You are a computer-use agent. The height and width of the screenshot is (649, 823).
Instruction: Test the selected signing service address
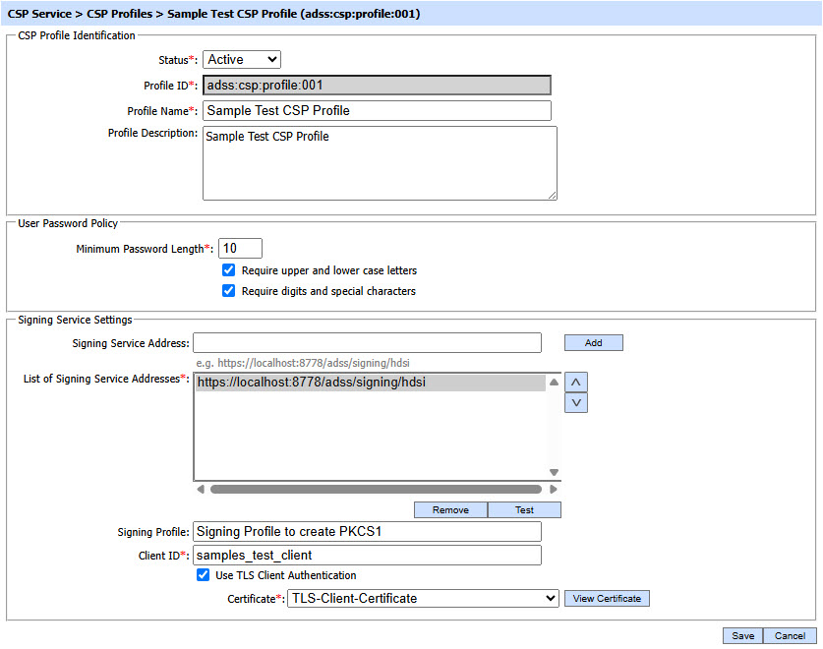[524, 510]
